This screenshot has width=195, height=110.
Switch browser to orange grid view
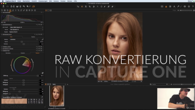46,84
